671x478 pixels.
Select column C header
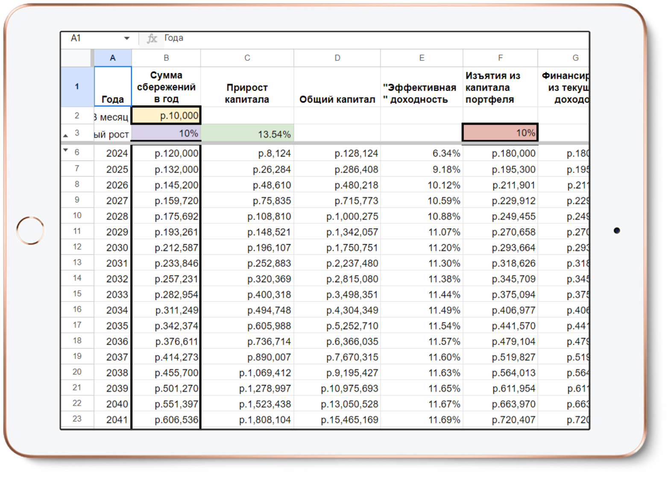coord(247,58)
